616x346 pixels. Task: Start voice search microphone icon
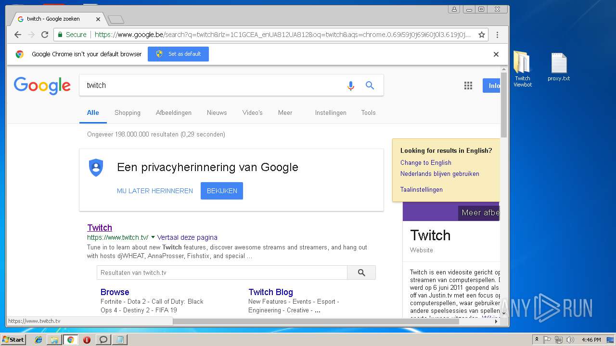pyautogui.click(x=351, y=86)
